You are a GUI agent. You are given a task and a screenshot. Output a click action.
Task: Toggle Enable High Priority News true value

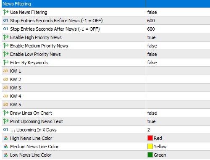(151, 37)
